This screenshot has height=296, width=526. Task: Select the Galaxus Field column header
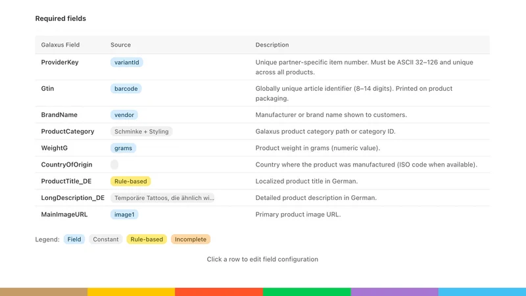60,45
